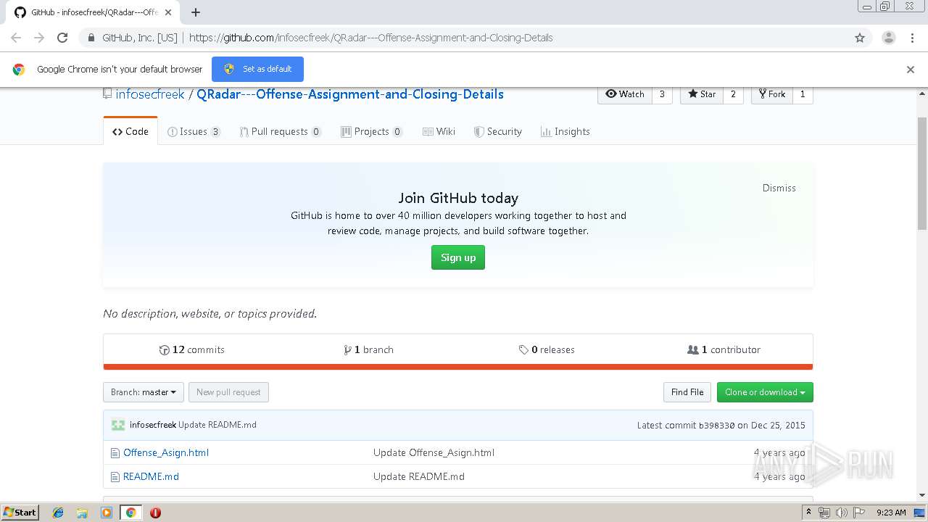
Task: Go to the Wiki tab
Action: tap(439, 131)
